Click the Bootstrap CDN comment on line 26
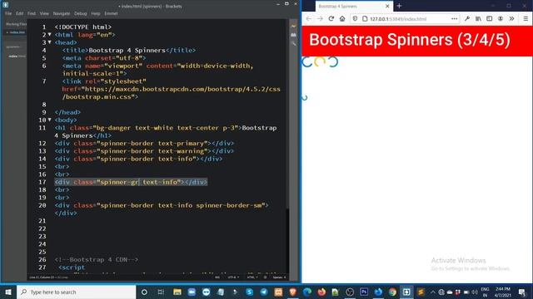 (97, 259)
